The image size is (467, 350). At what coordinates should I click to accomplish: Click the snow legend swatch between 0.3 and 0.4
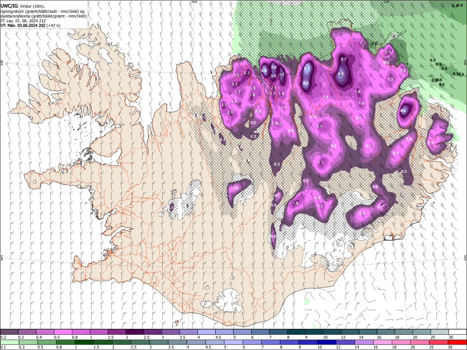[x=27, y=332]
